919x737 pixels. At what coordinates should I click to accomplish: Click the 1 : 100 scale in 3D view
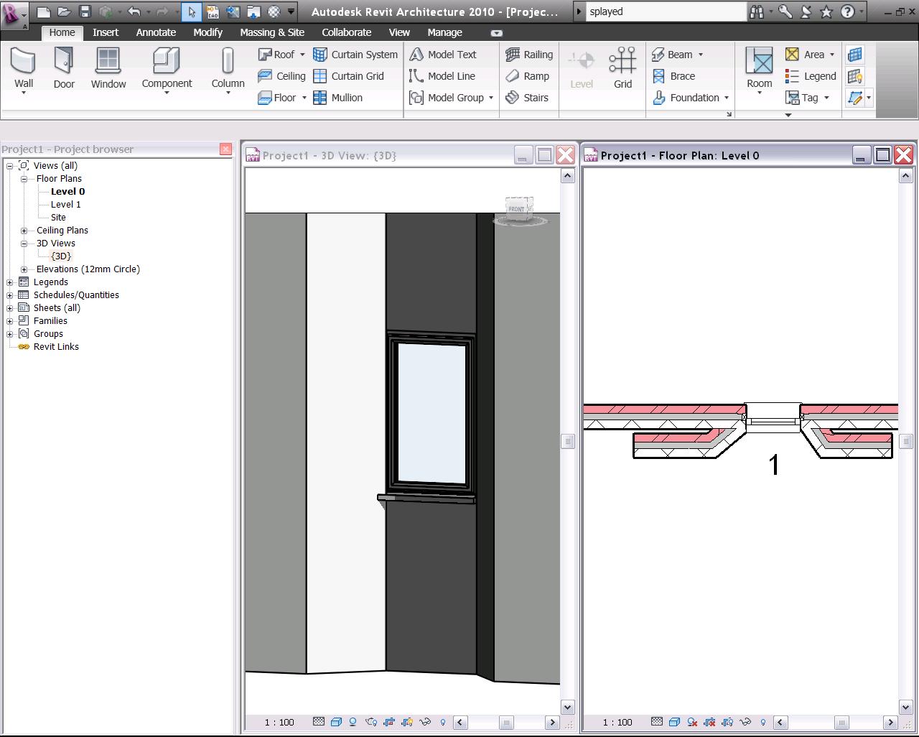tap(279, 722)
